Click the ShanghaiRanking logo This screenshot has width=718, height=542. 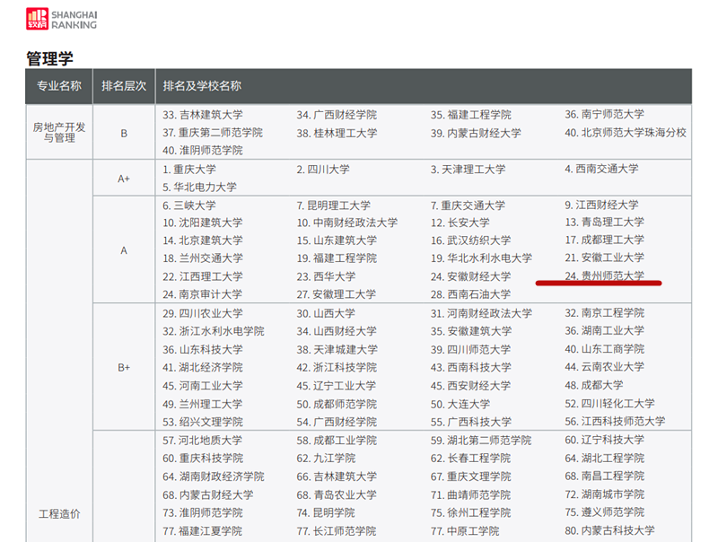(x=61, y=19)
